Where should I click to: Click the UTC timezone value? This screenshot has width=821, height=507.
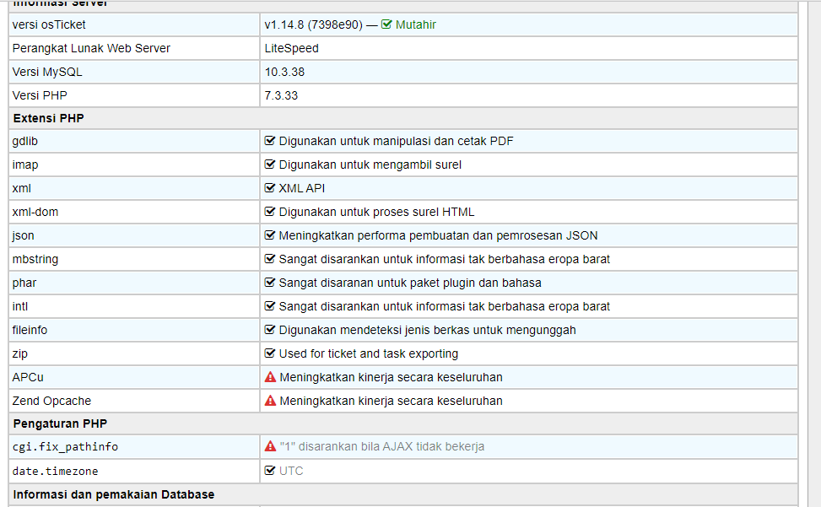pos(291,471)
